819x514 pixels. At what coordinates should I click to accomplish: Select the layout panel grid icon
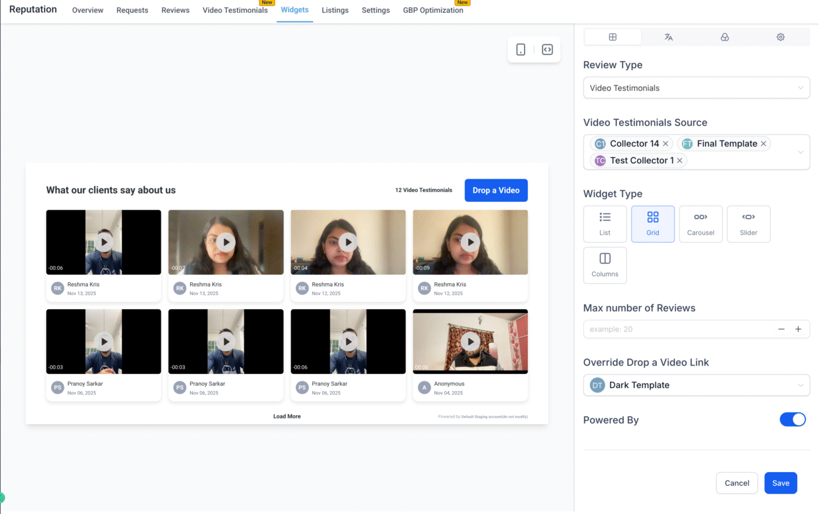click(x=613, y=37)
